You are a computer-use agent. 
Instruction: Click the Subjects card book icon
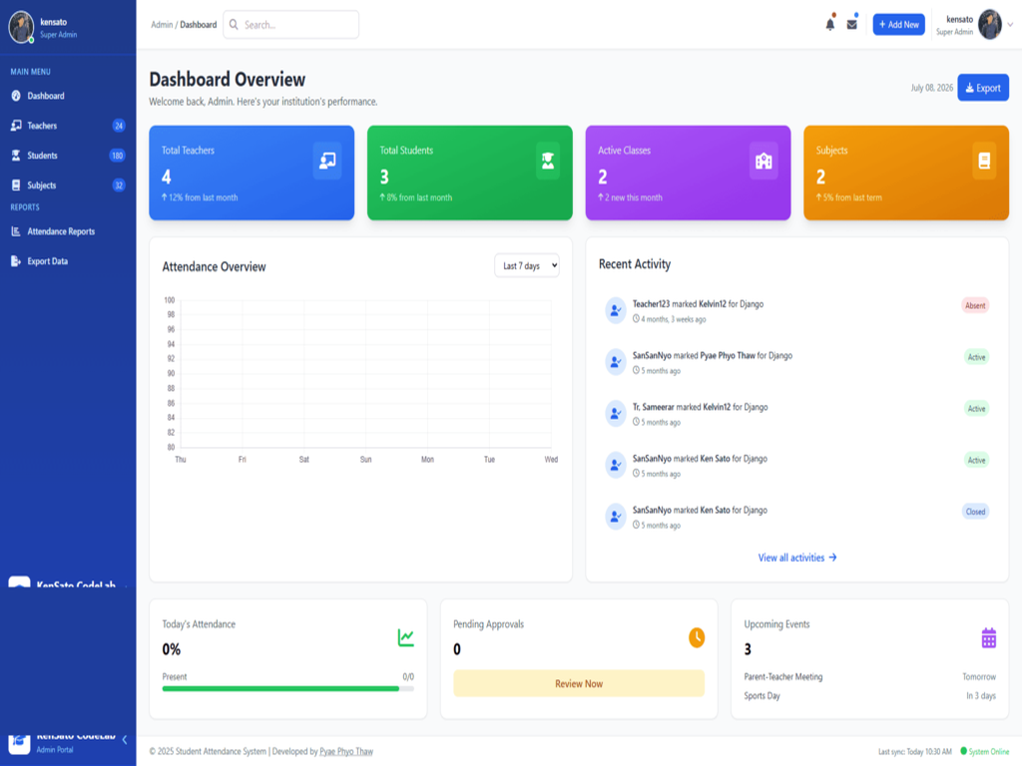984,161
